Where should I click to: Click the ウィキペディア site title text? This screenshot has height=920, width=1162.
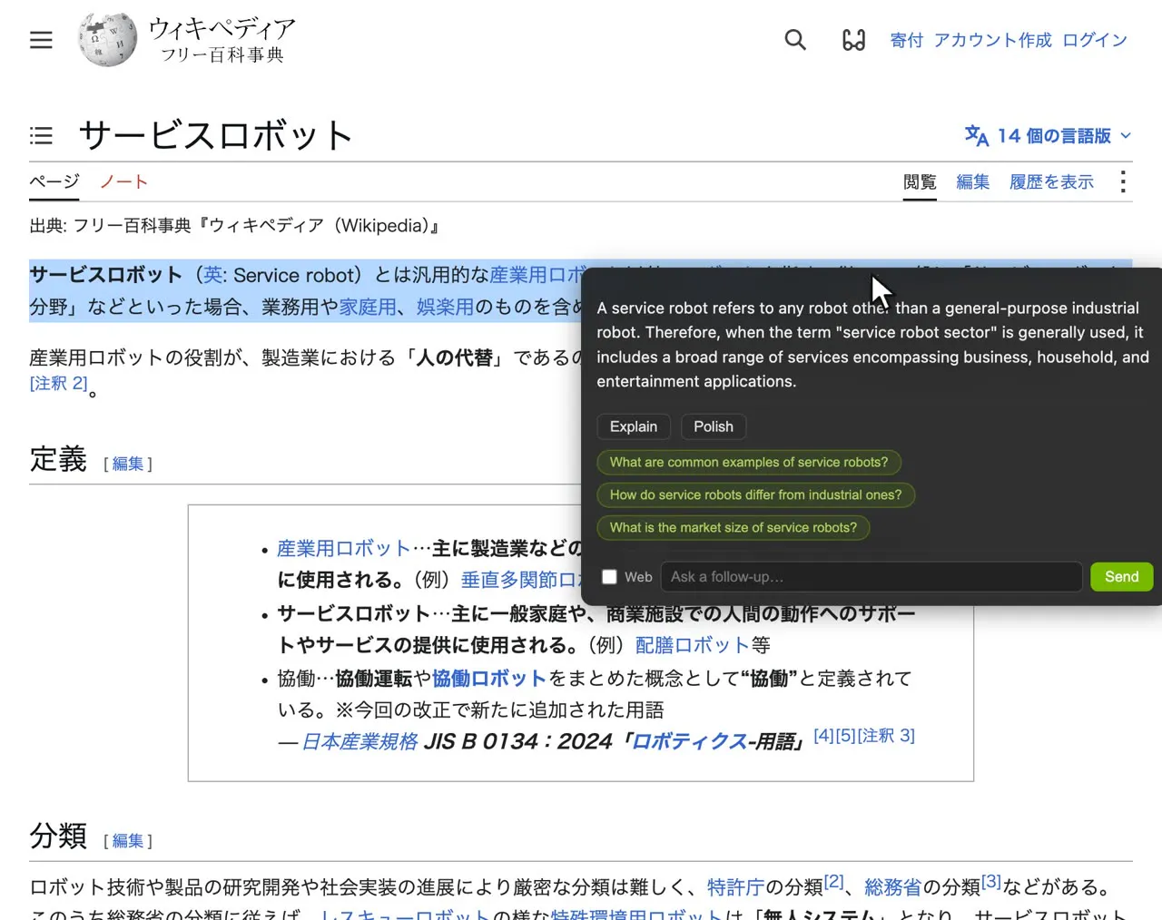(x=222, y=29)
